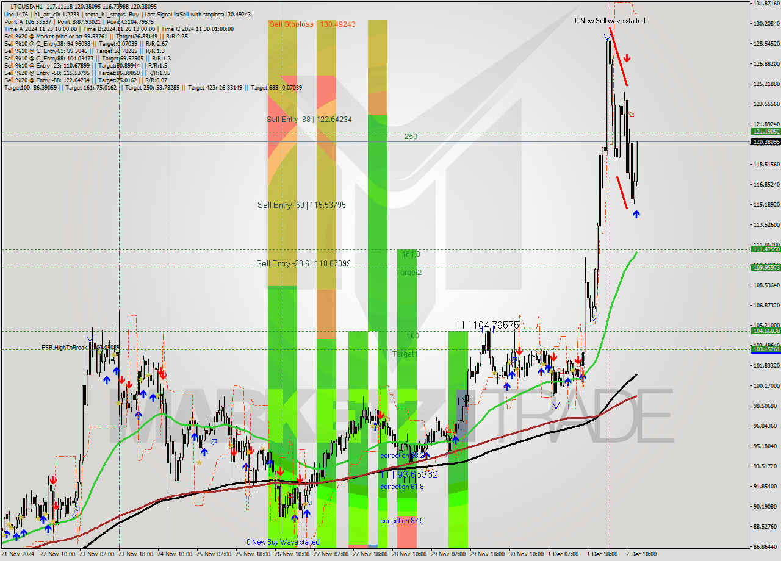Click the '29 Nov 18:00' time axis label
This screenshot has height=561, width=781.
[486, 554]
